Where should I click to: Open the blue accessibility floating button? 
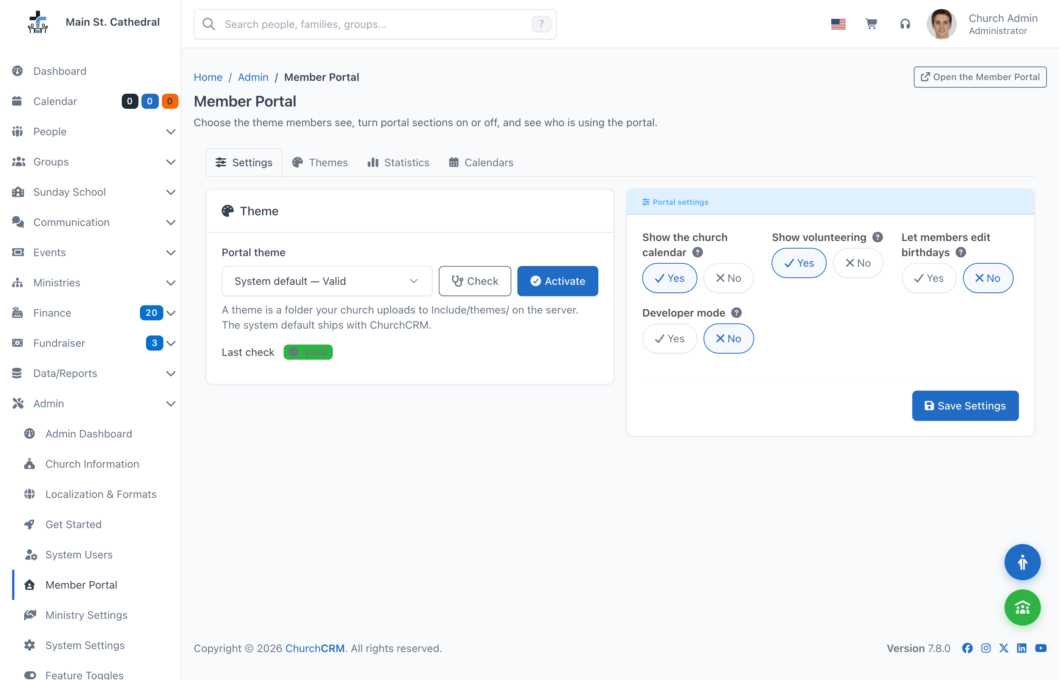1022,562
